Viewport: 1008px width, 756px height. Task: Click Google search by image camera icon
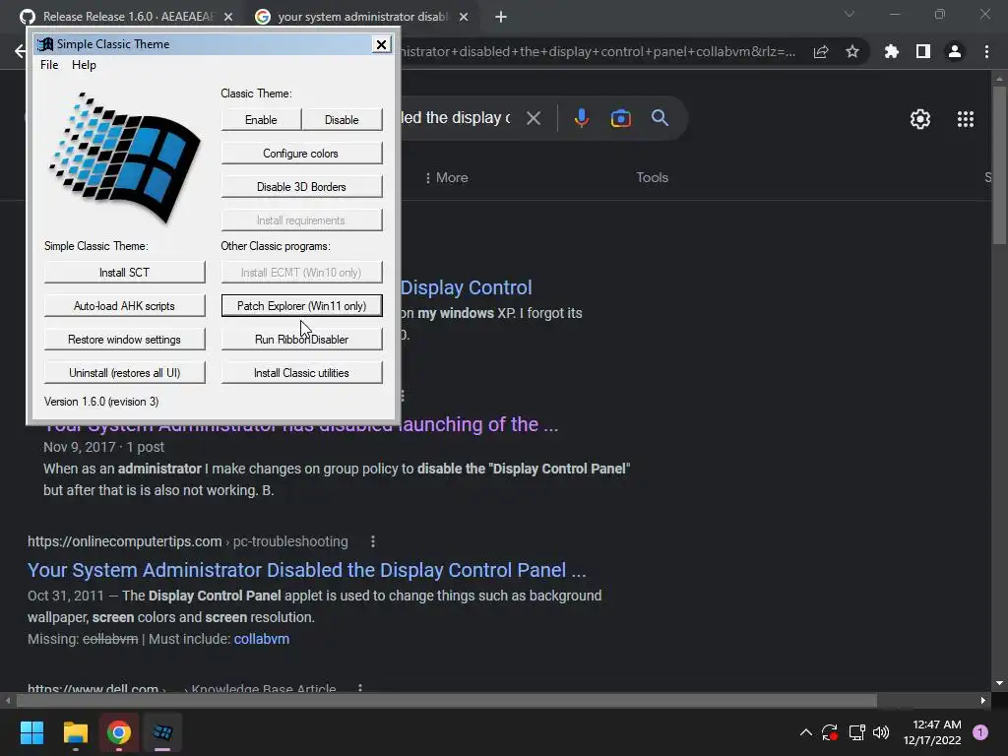click(620, 118)
